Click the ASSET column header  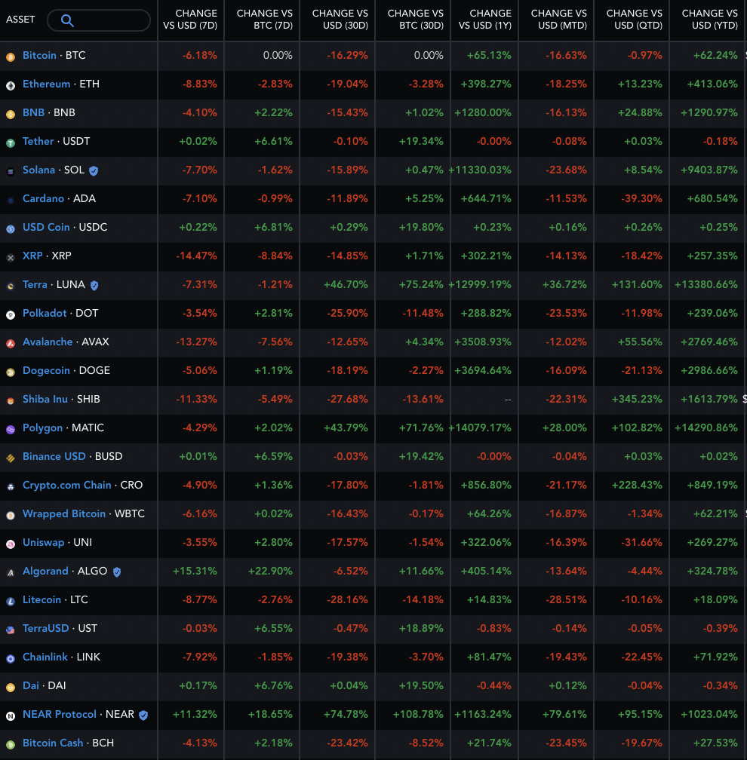pos(20,20)
